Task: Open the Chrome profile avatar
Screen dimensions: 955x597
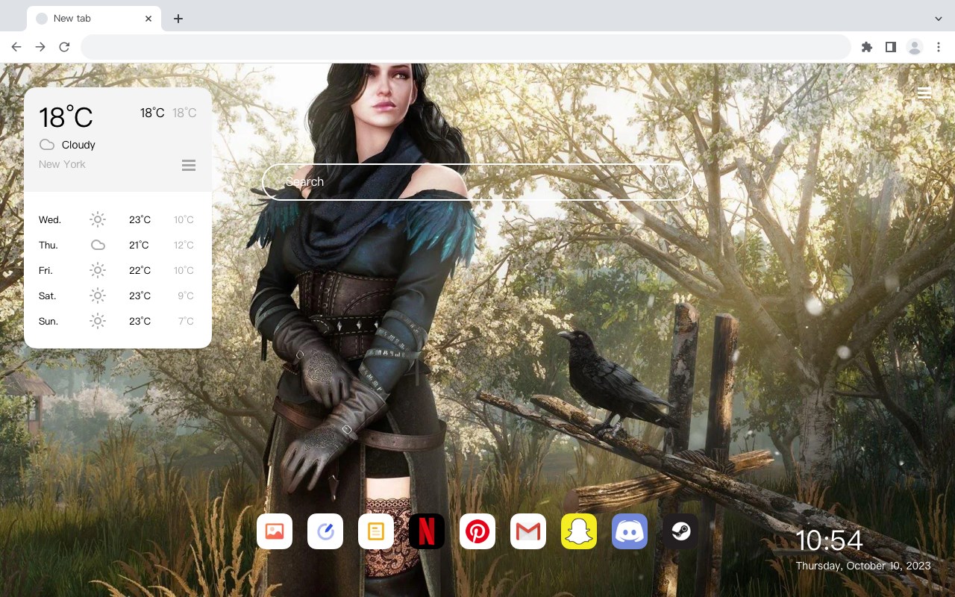Action: click(915, 47)
